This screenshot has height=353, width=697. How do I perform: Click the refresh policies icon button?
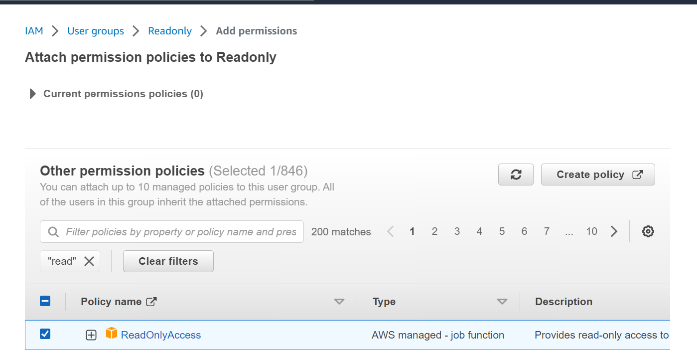[x=516, y=175]
